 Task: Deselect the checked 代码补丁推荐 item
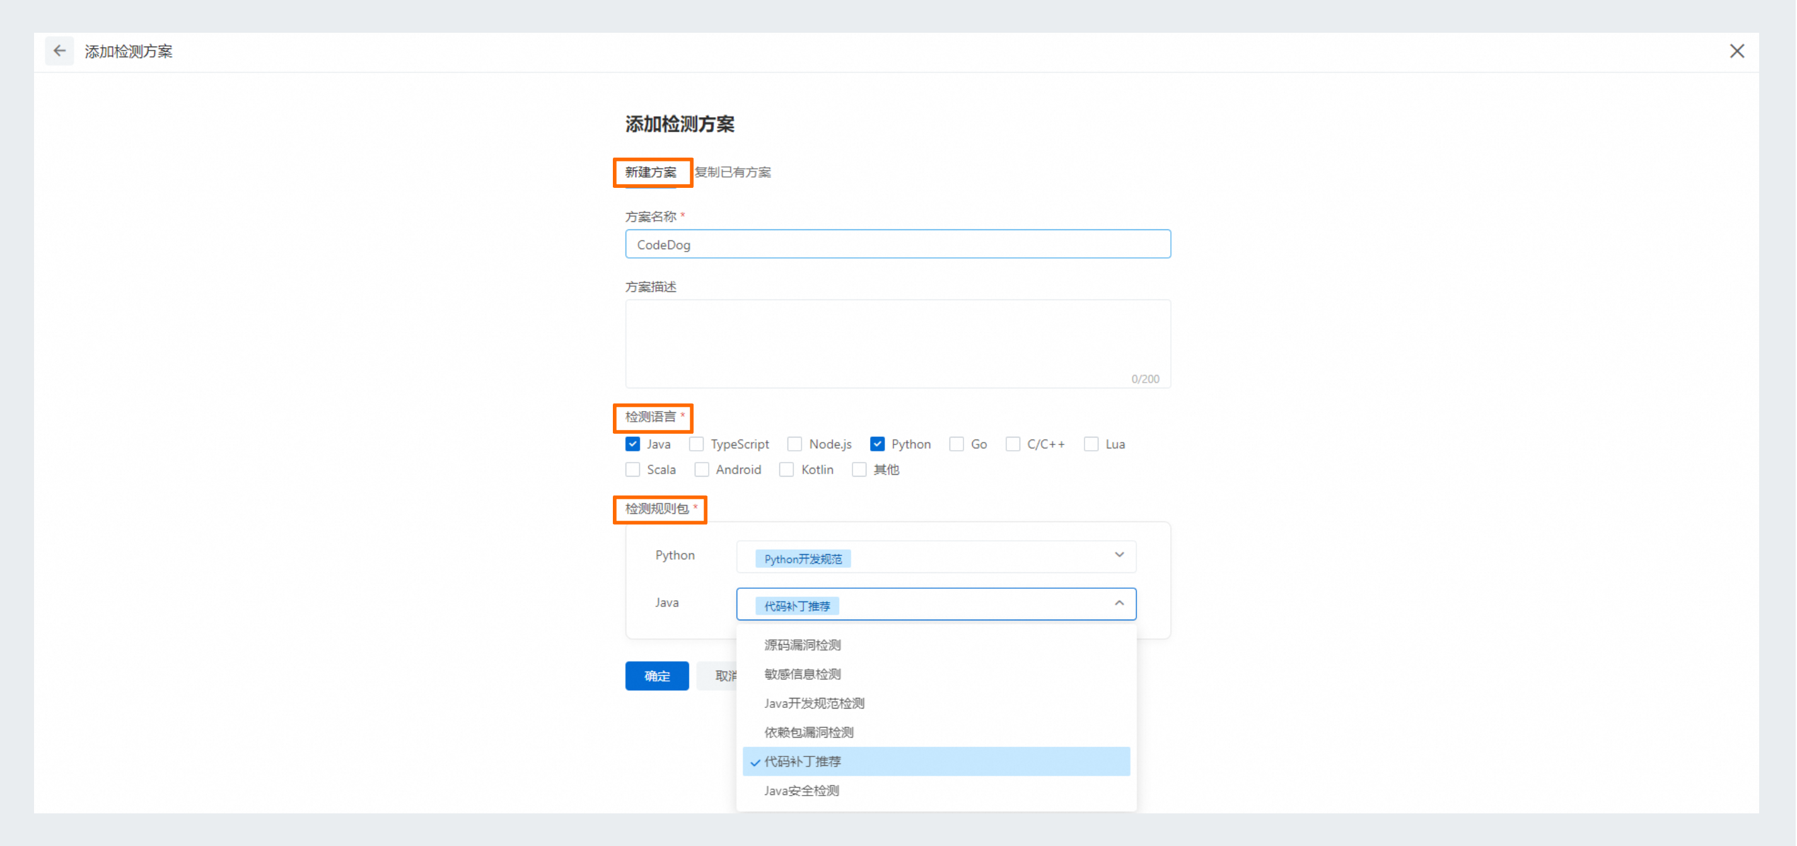(802, 762)
